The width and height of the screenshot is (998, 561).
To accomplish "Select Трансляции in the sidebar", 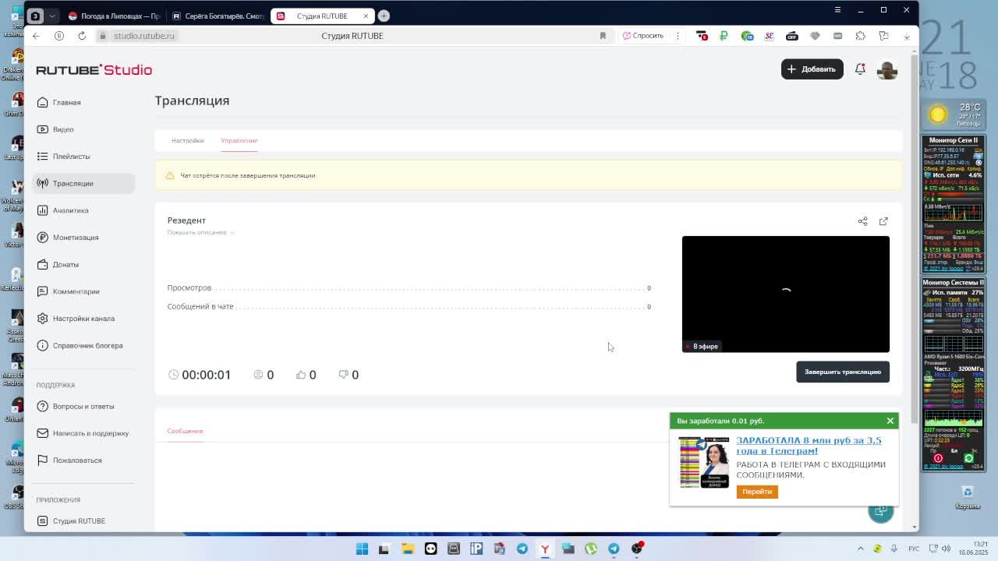I will pyautogui.click(x=84, y=183).
